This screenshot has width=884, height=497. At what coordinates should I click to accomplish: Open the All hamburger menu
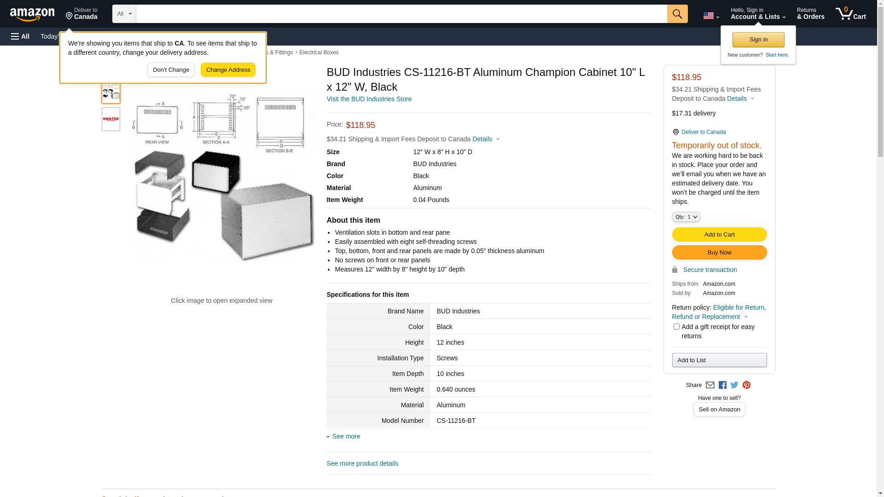[x=20, y=36]
